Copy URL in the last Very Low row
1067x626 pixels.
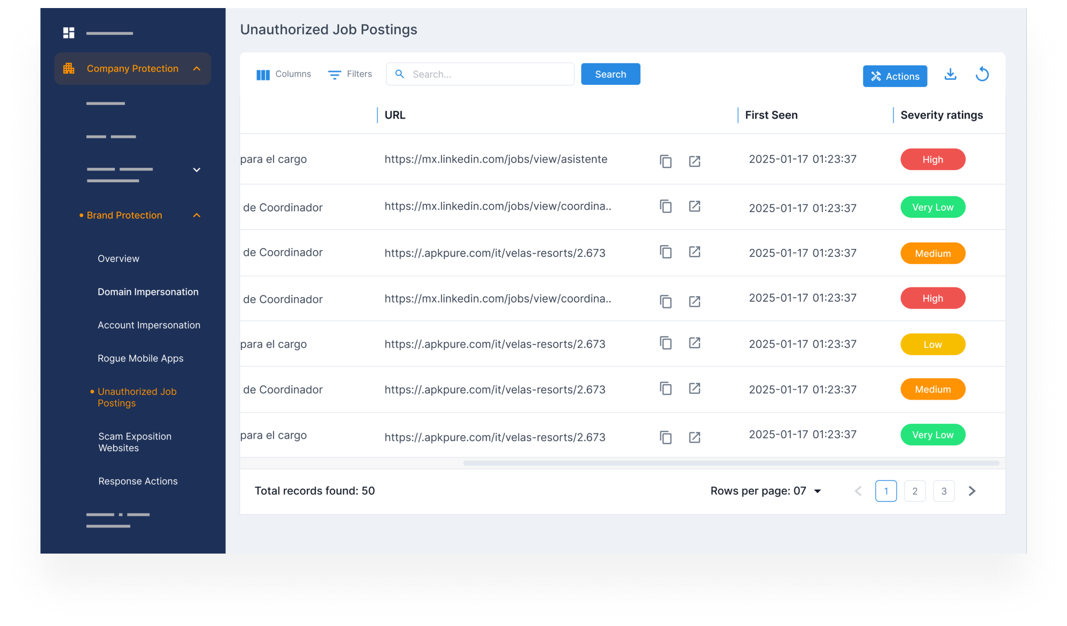666,437
